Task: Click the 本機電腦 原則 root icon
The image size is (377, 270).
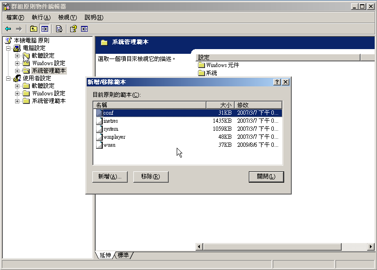Action: pyautogui.click(x=8, y=41)
